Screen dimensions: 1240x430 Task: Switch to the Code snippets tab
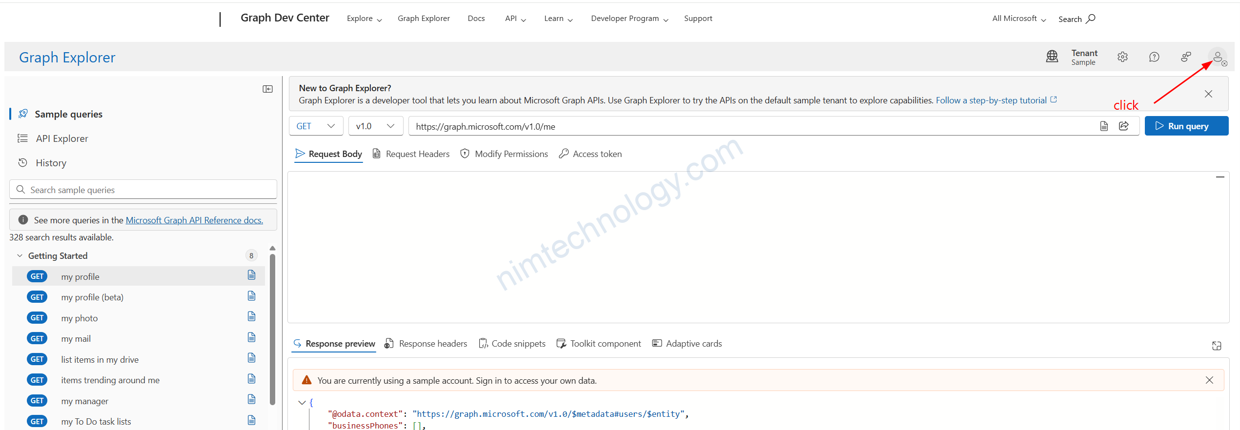[x=512, y=344]
